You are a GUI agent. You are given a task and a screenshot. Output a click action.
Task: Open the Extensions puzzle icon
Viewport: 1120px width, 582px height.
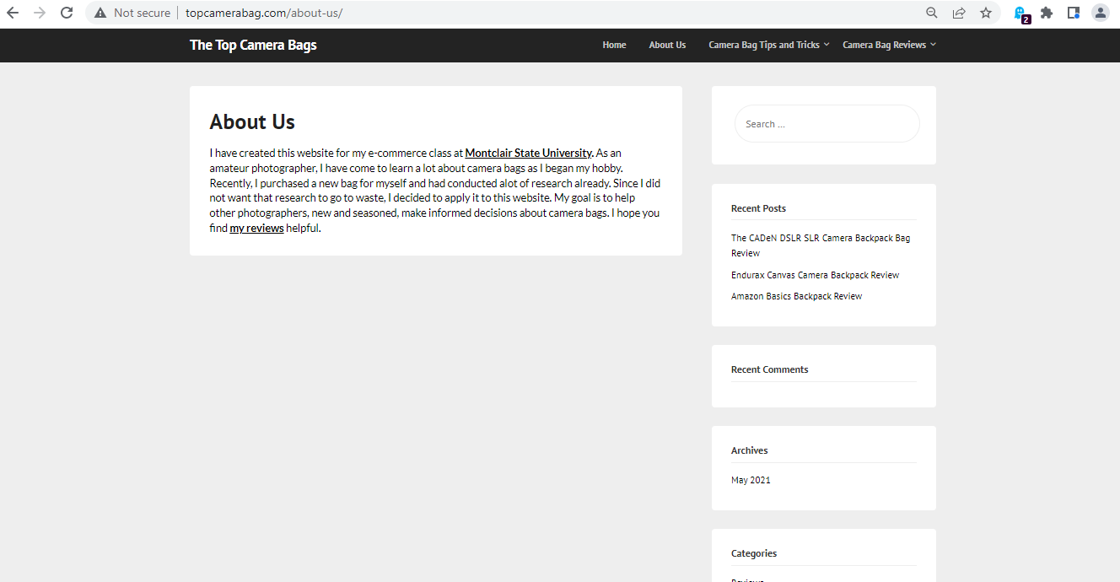pyautogui.click(x=1047, y=13)
